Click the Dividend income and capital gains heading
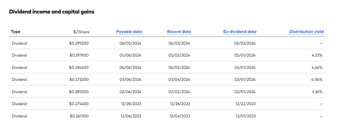 [52, 12]
